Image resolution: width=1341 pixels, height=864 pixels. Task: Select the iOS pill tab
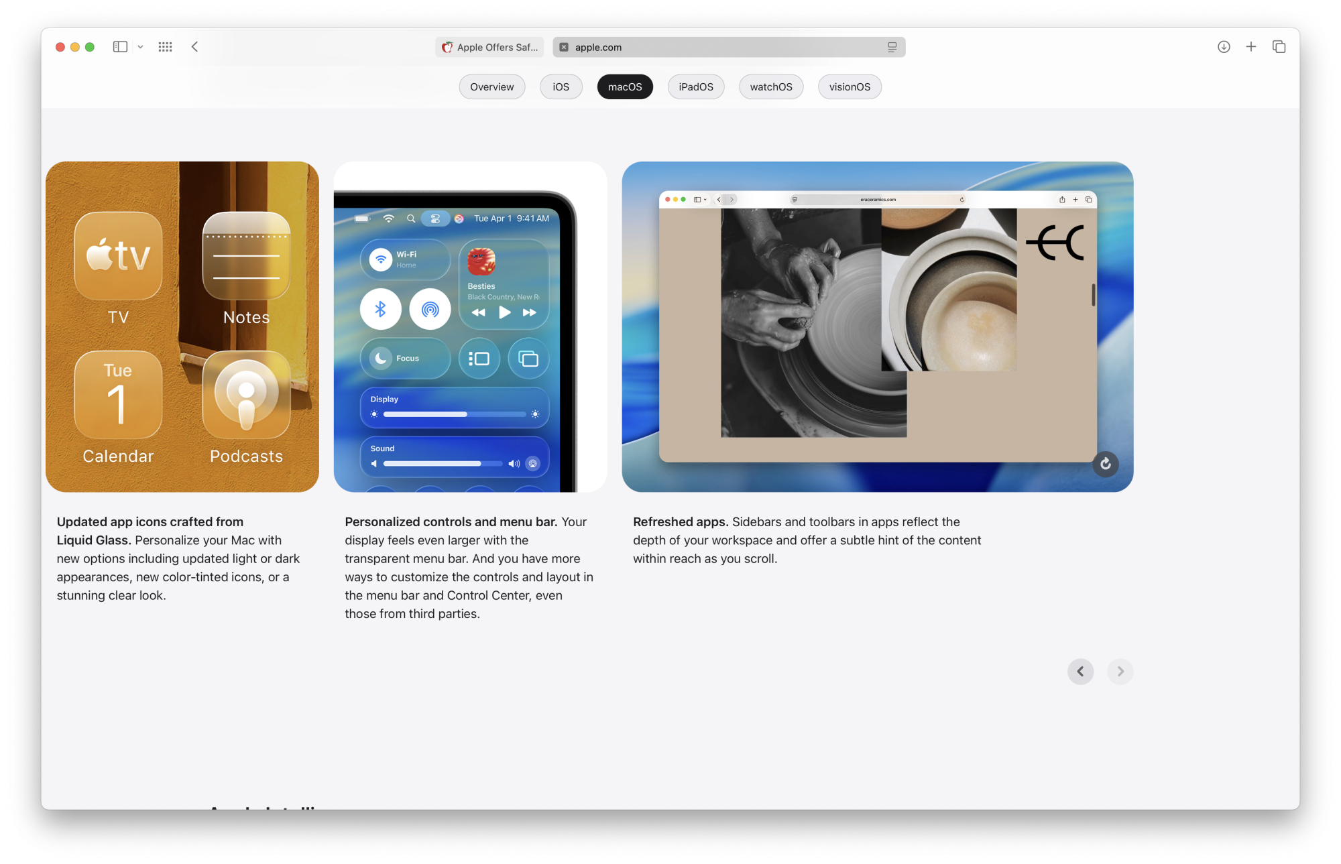[x=561, y=87]
